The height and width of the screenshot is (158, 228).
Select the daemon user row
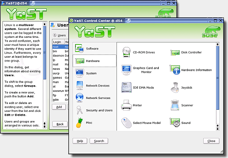click(x=61, y=56)
